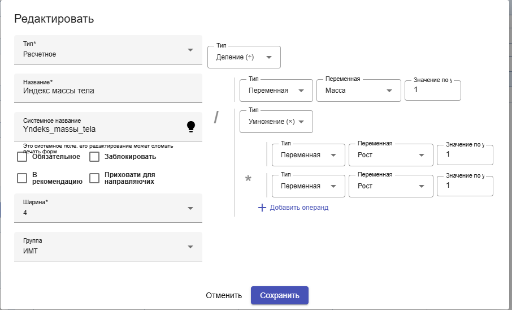Click the Добавить операнд link
The width and height of the screenshot is (512, 310).
point(299,208)
